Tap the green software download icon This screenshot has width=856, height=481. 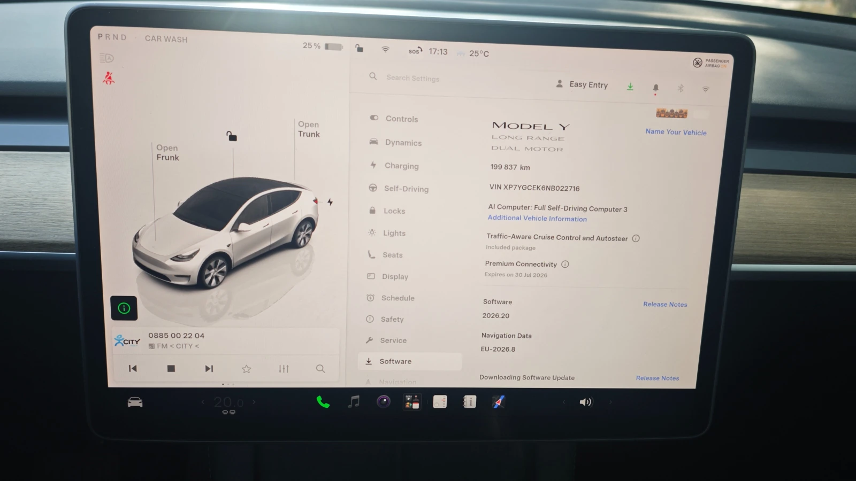(630, 87)
